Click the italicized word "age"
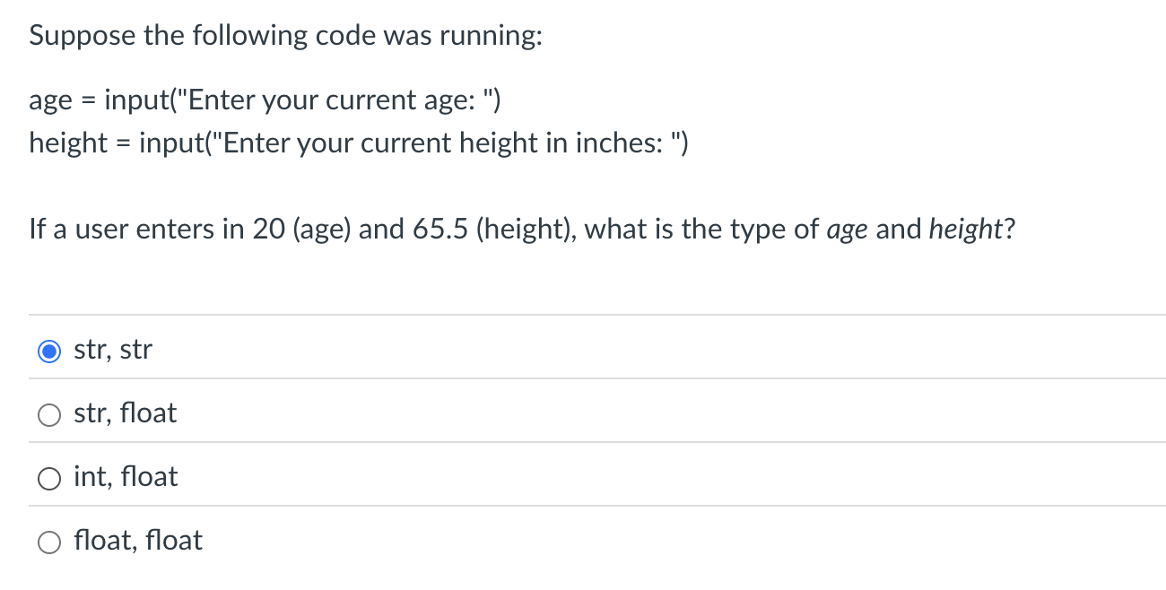 coord(847,230)
